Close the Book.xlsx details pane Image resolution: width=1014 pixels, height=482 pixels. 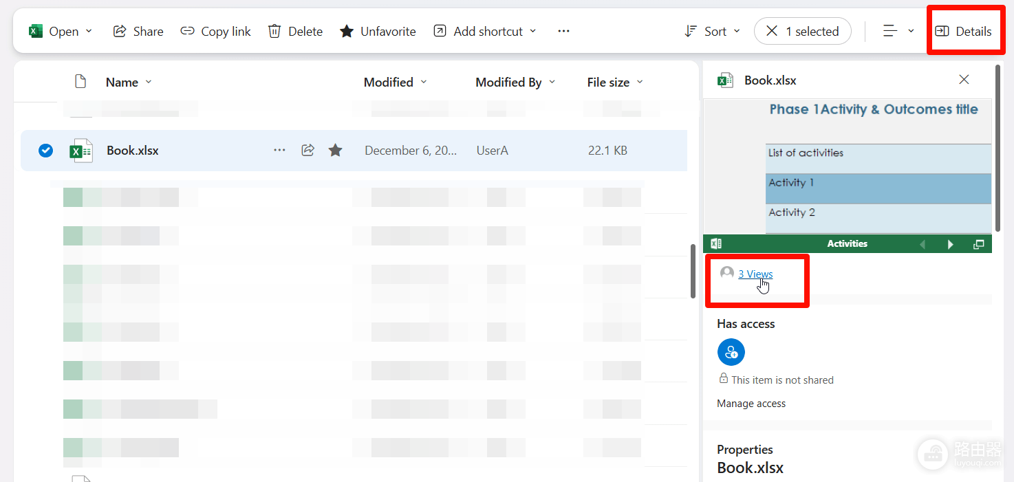tap(964, 80)
